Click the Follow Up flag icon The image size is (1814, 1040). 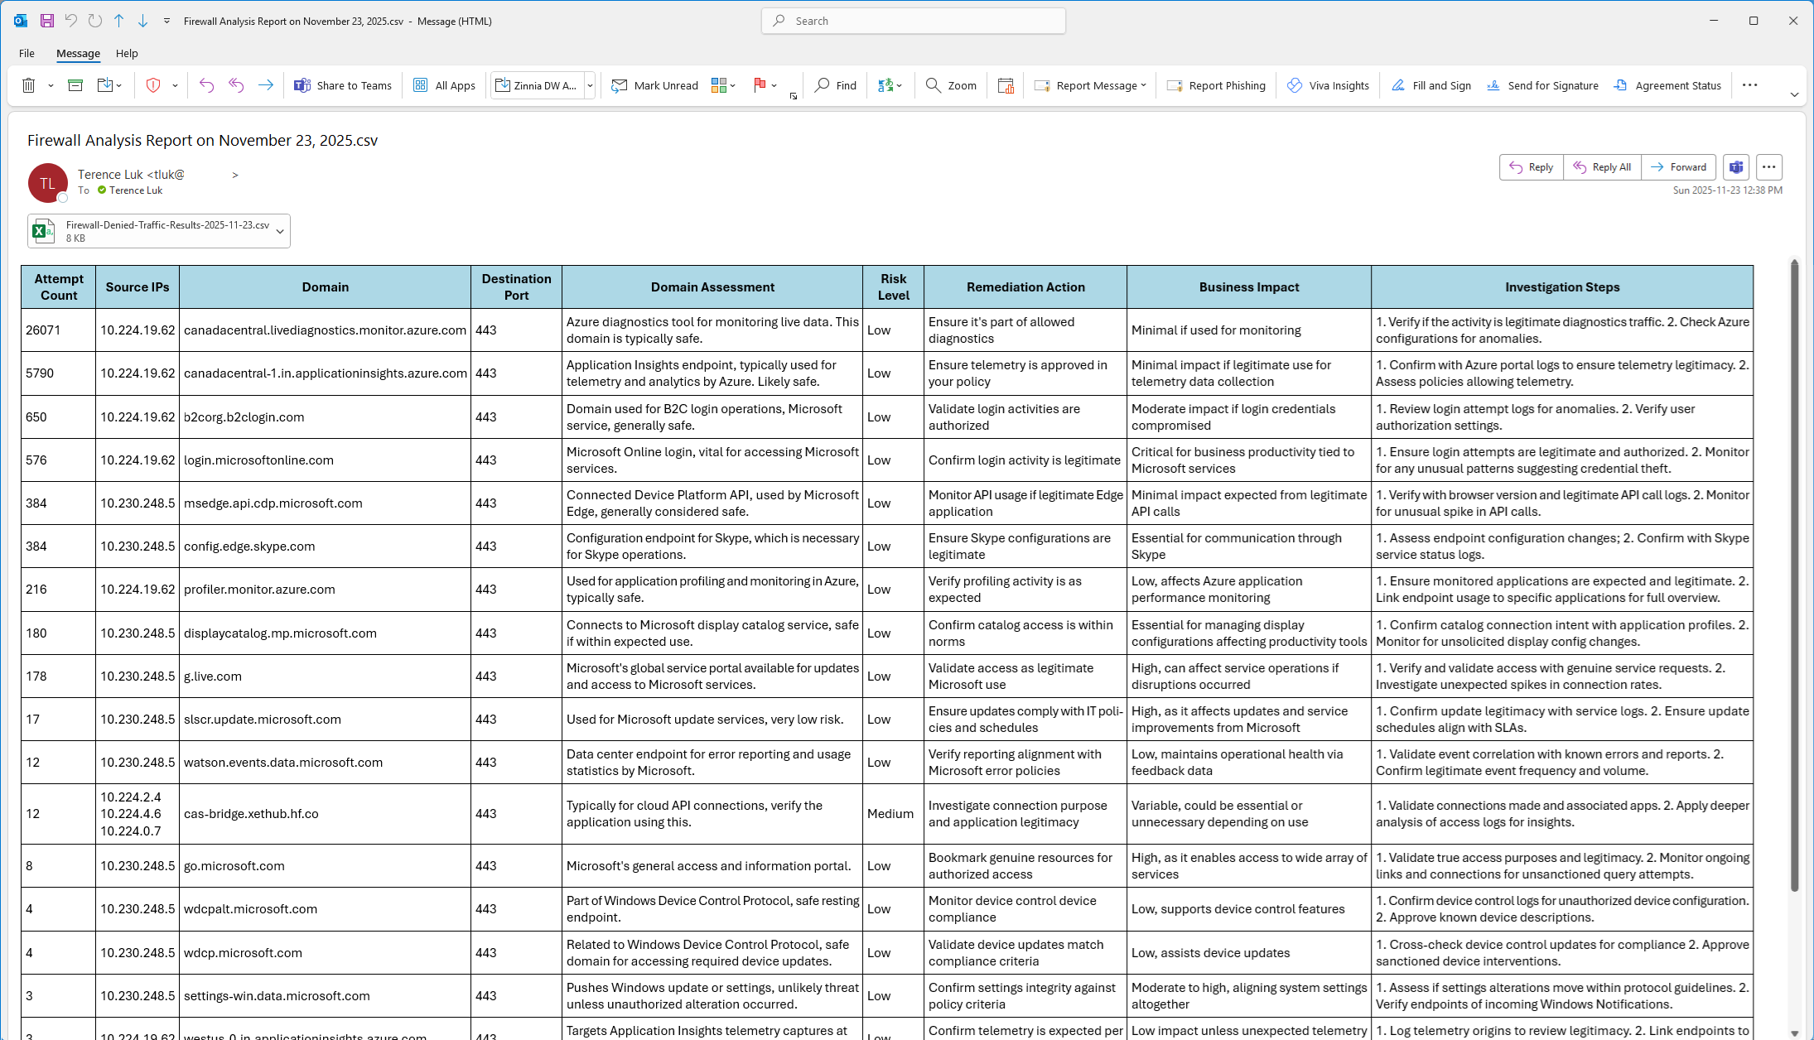[760, 85]
